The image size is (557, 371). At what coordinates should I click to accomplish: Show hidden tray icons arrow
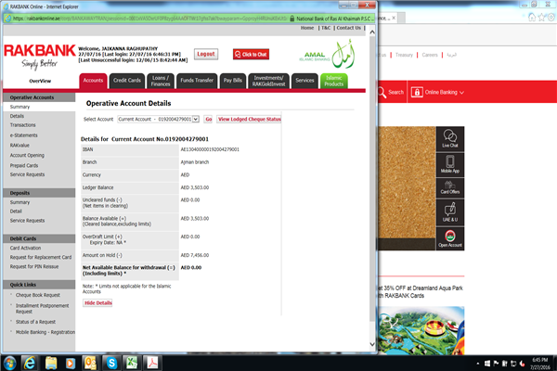click(x=478, y=364)
